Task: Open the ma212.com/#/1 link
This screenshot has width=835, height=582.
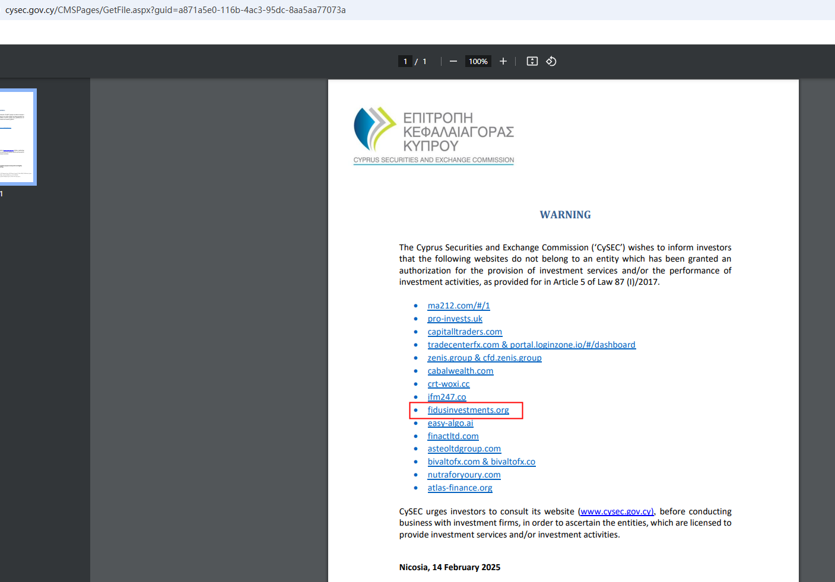Action: pyautogui.click(x=459, y=306)
